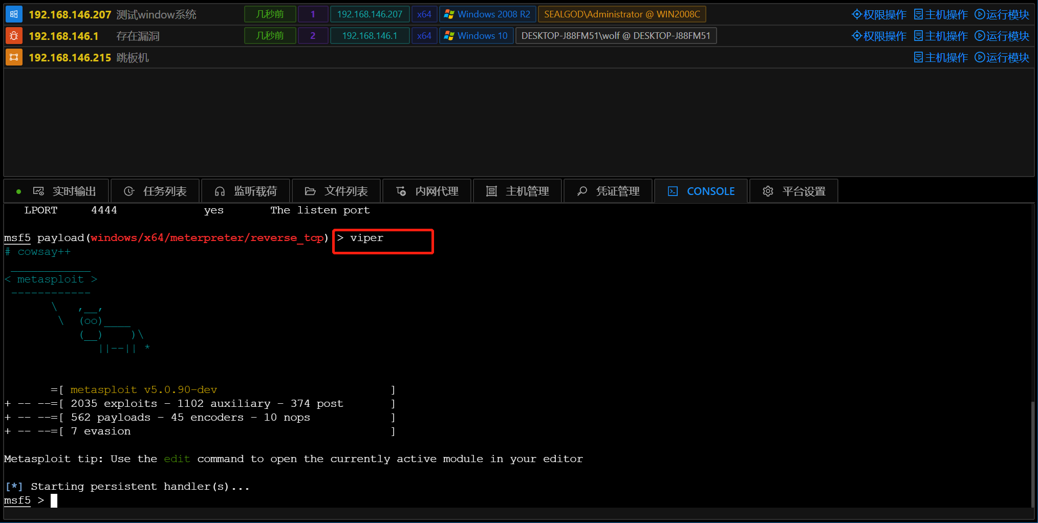Select the CONSOLE tab

[x=701, y=191]
